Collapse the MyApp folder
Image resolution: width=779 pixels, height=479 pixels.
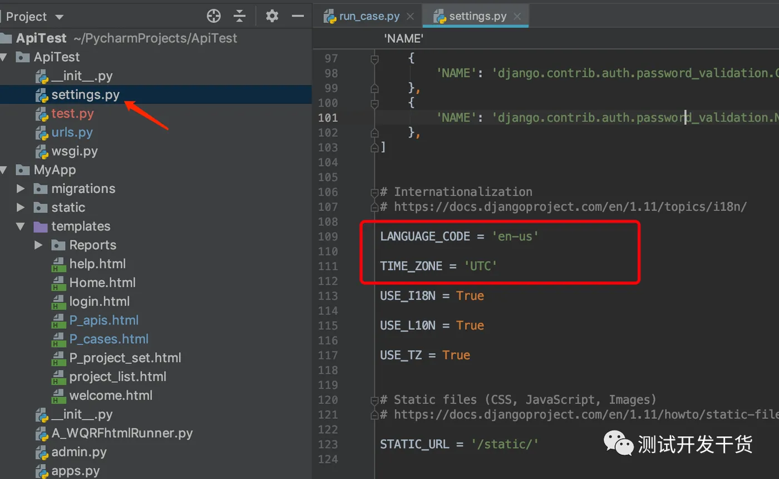tap(4, 170)
